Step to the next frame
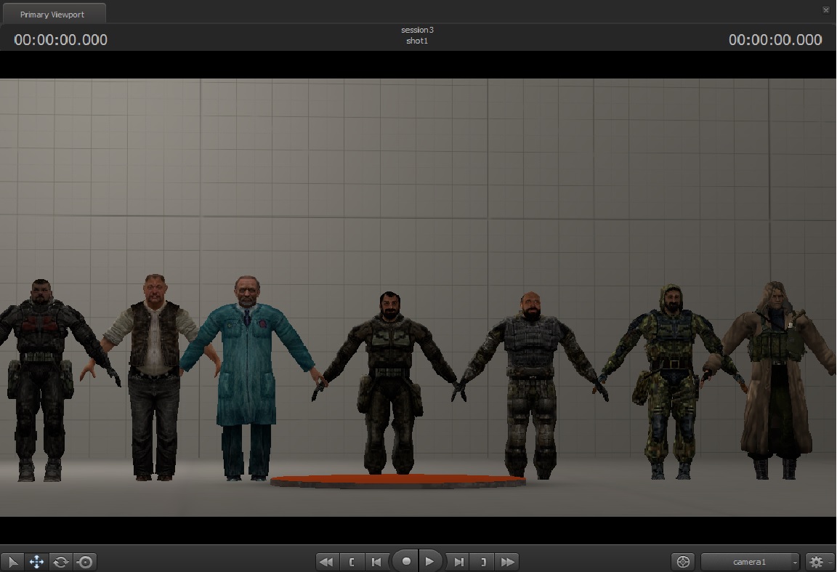This screenshot has width=837, height=572. point(458,562)
